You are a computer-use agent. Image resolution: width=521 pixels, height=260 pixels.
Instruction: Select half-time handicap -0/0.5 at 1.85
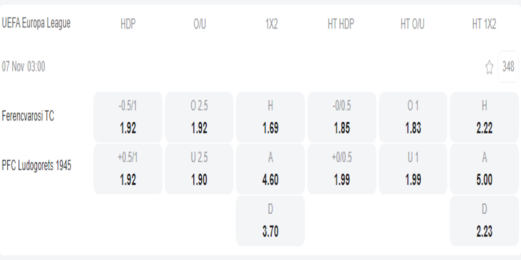[x=342, y=117]
